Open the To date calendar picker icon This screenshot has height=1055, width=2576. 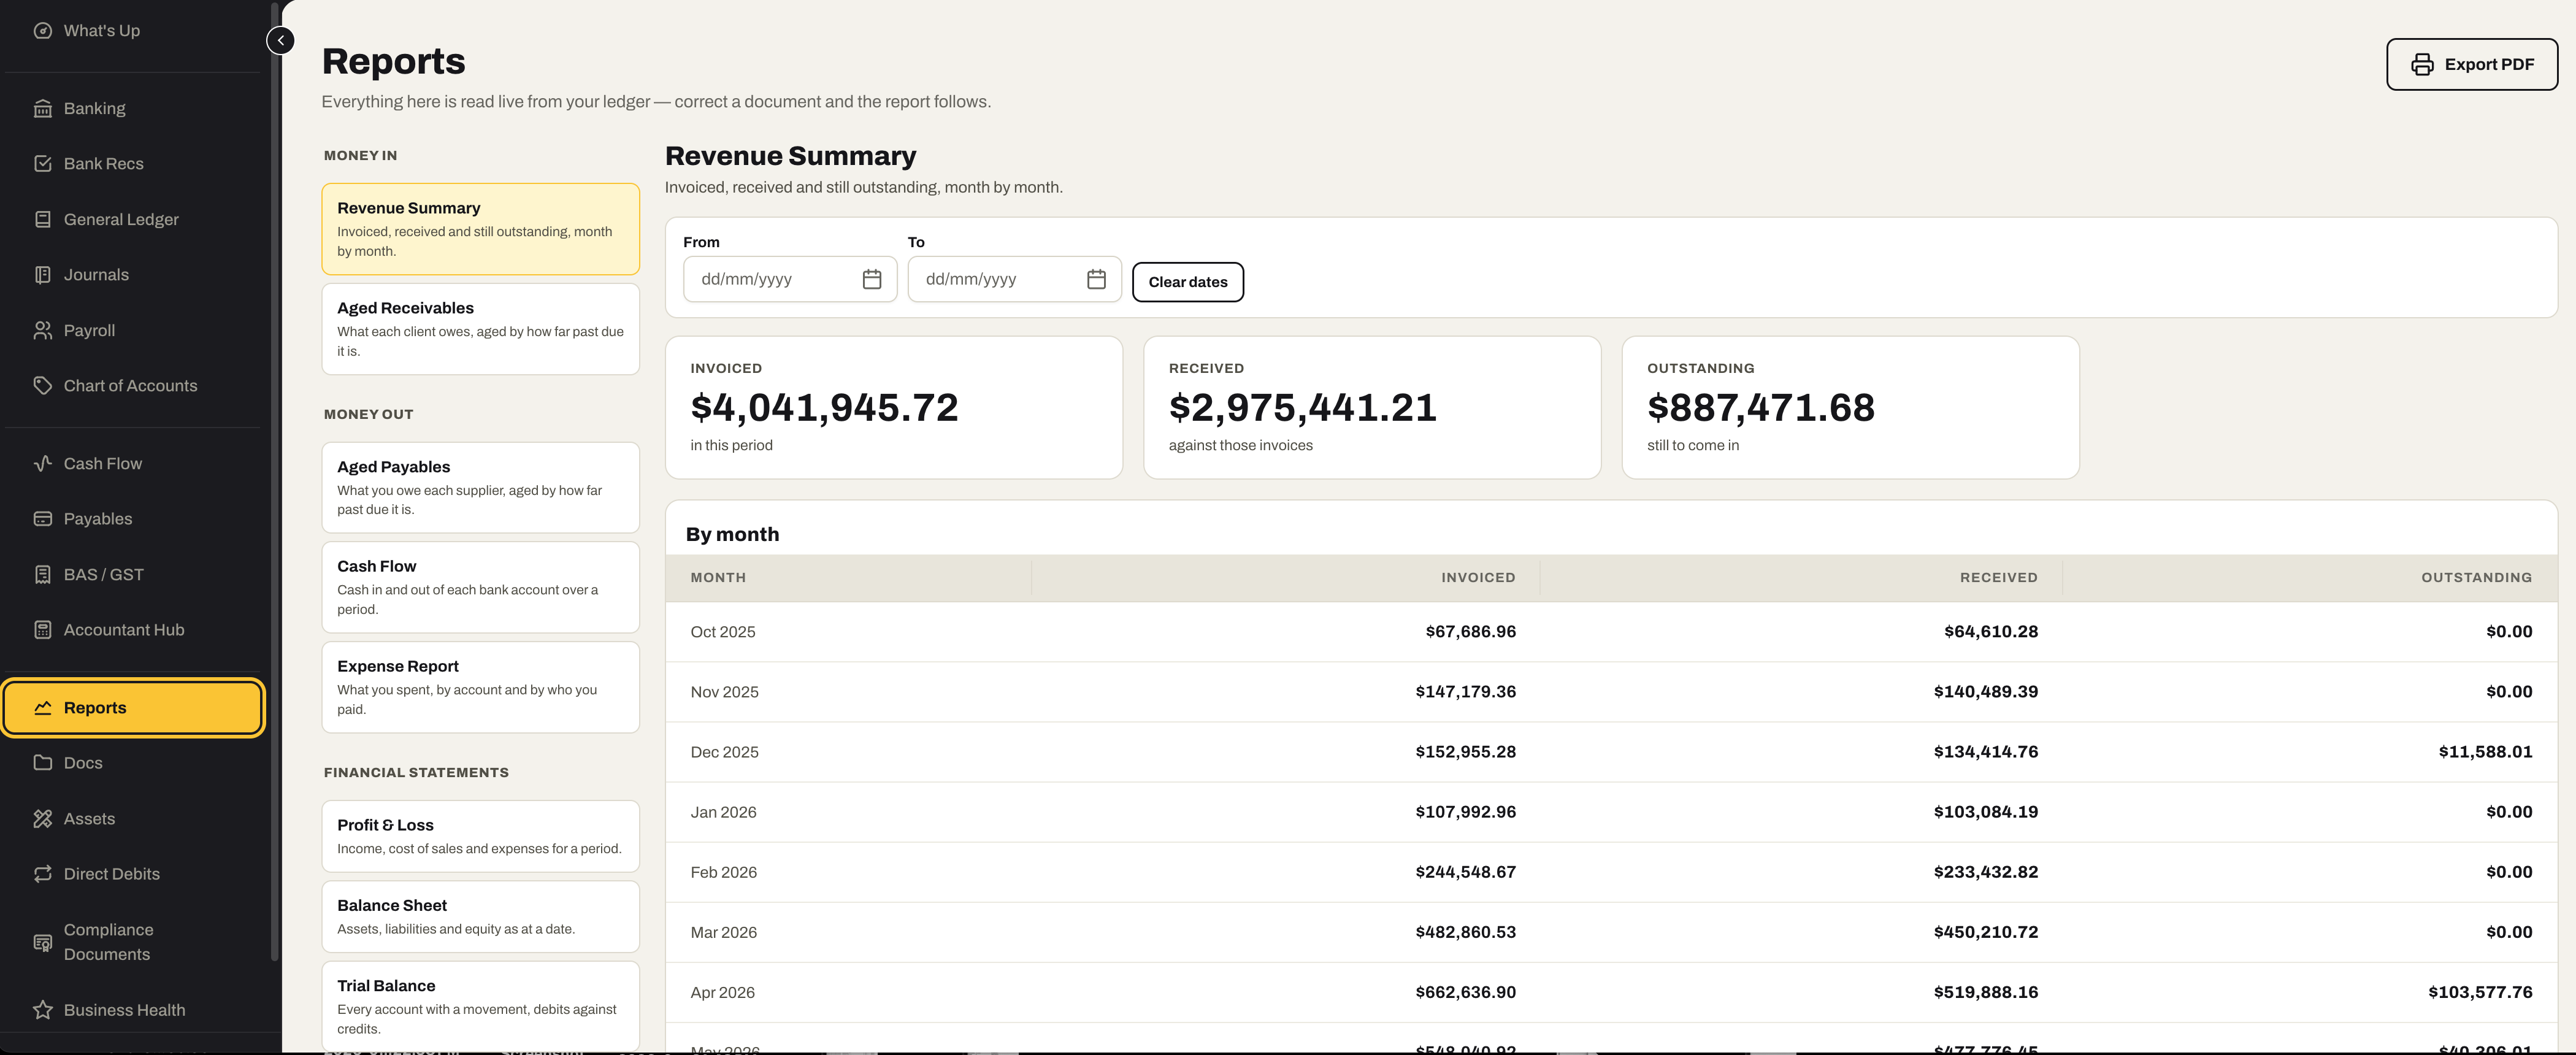[1096, 279]
